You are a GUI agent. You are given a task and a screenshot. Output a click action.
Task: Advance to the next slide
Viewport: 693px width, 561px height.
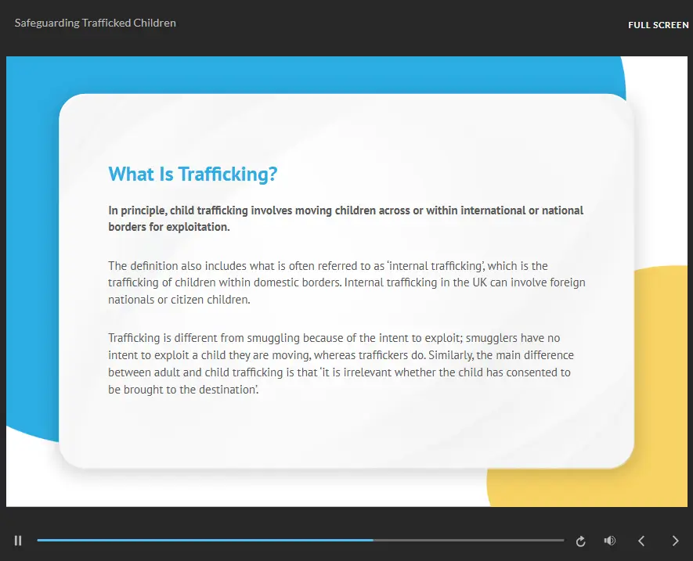(676, 541)
